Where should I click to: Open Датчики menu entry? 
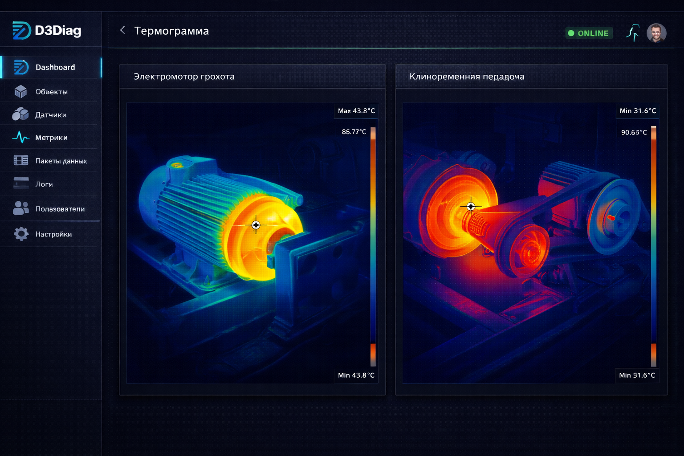pos(51,114)
